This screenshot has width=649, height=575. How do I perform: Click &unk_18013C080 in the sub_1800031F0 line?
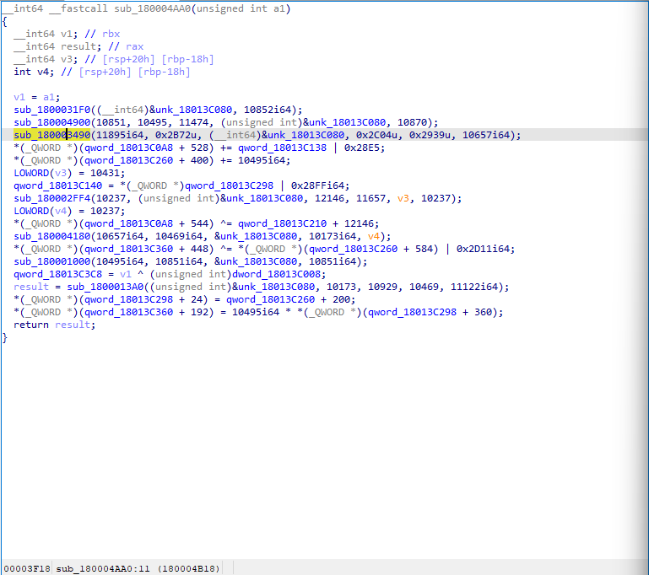[x=191, y=110]
